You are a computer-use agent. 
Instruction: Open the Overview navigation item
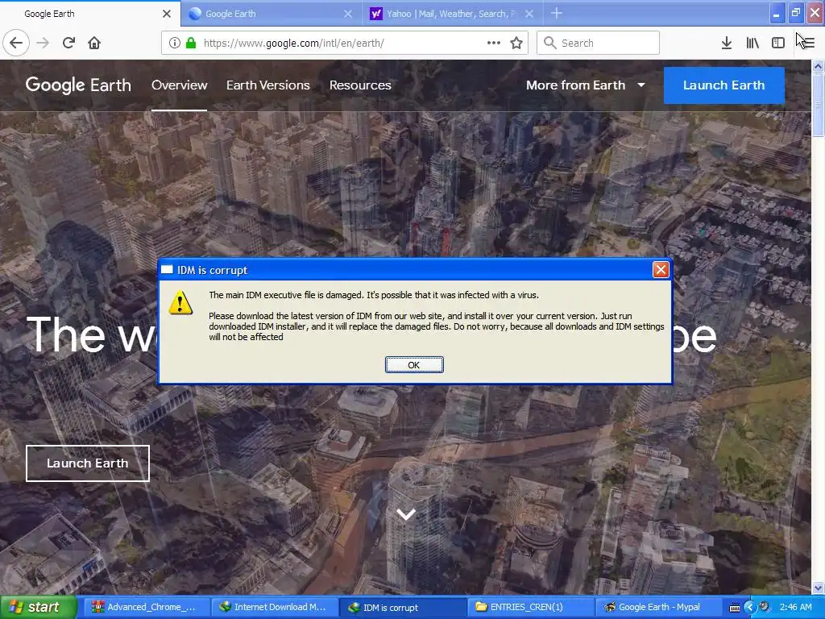coord(180,85)
